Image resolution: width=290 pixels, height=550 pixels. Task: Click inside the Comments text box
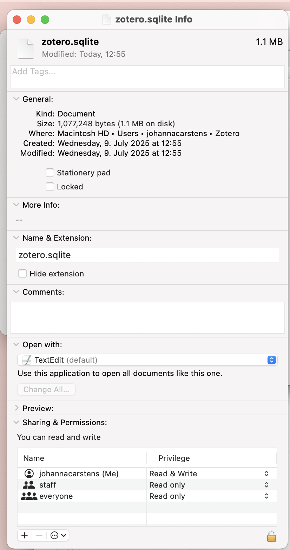[147, 318]
